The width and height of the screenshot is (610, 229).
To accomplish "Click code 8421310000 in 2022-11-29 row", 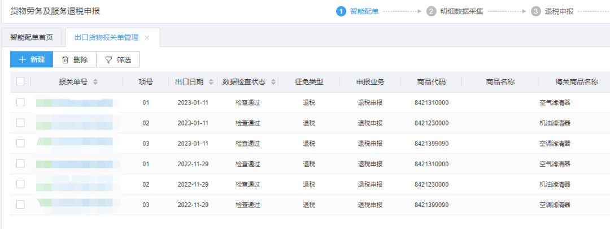I will pos(432,164).
